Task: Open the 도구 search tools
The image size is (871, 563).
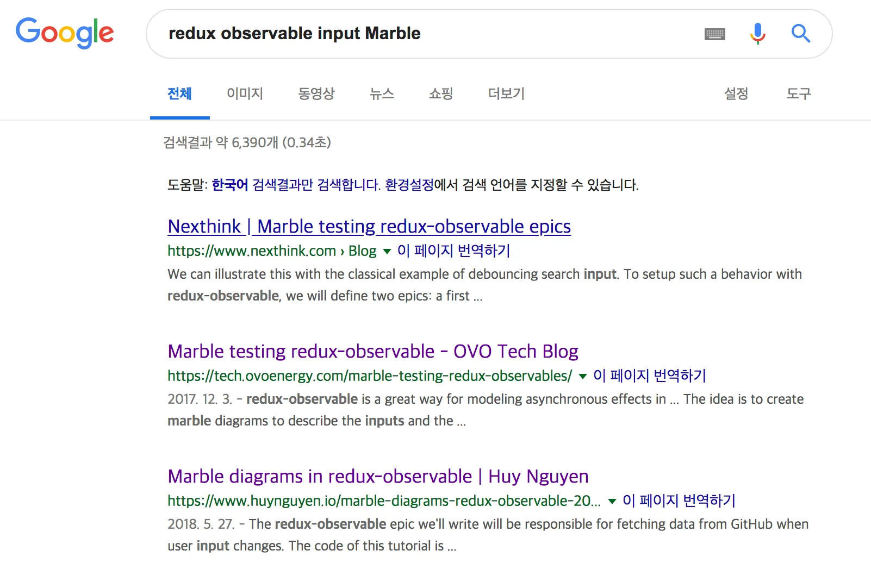Action: pyautogui.click(x=799, y=93)
